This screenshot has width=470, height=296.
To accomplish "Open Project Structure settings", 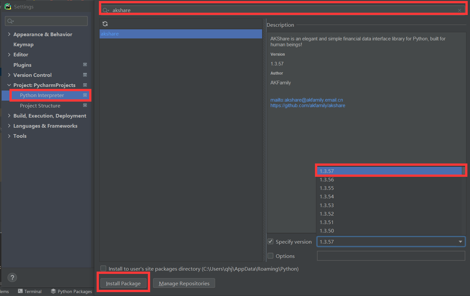I will coord(40,106).
